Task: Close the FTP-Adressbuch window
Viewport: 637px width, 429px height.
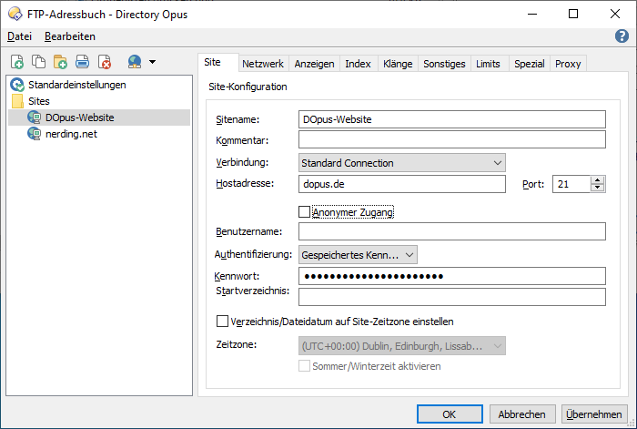Action: pos(615,15)
